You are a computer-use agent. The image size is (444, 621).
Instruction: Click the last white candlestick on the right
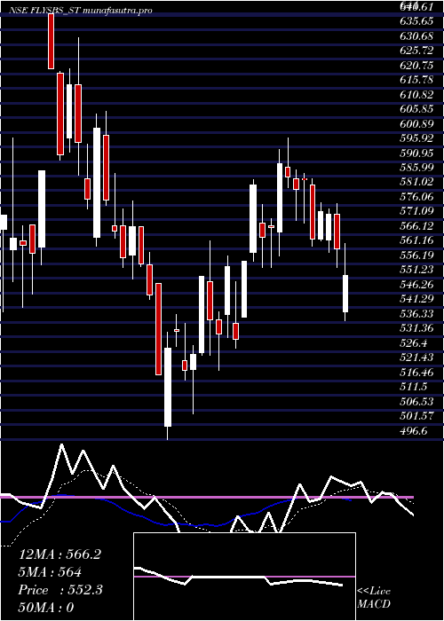coord(345,293)
